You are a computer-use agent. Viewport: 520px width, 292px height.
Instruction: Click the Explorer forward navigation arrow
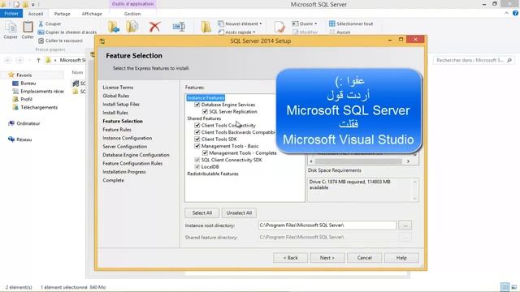coord(19,60)
